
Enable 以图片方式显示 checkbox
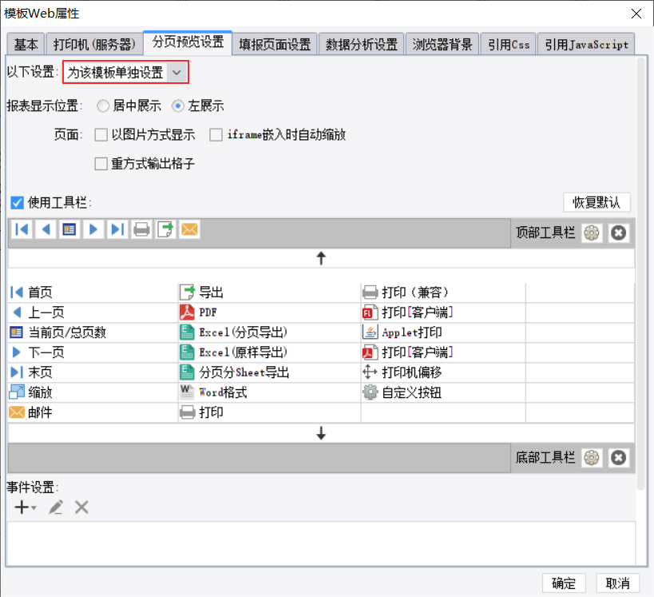coord(101,135)
